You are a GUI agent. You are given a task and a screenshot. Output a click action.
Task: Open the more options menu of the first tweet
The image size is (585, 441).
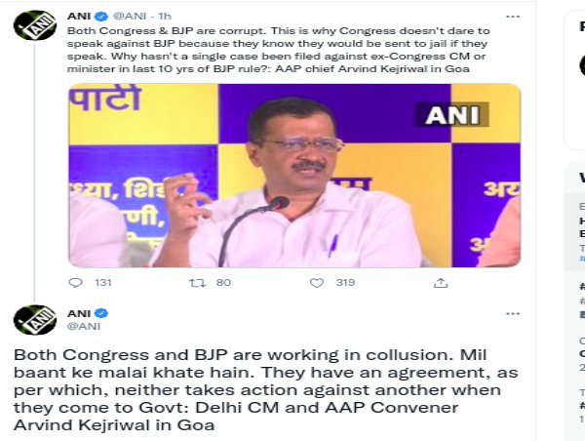pyautogui.click(x=513, y=17)
